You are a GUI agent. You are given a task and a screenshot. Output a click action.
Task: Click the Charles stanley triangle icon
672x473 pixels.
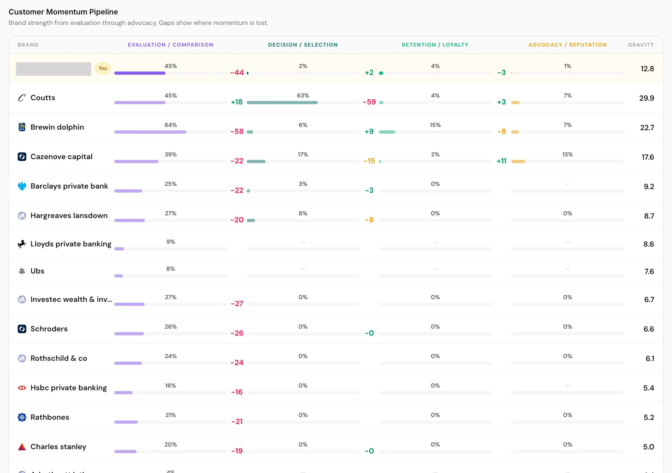point(22,447)
